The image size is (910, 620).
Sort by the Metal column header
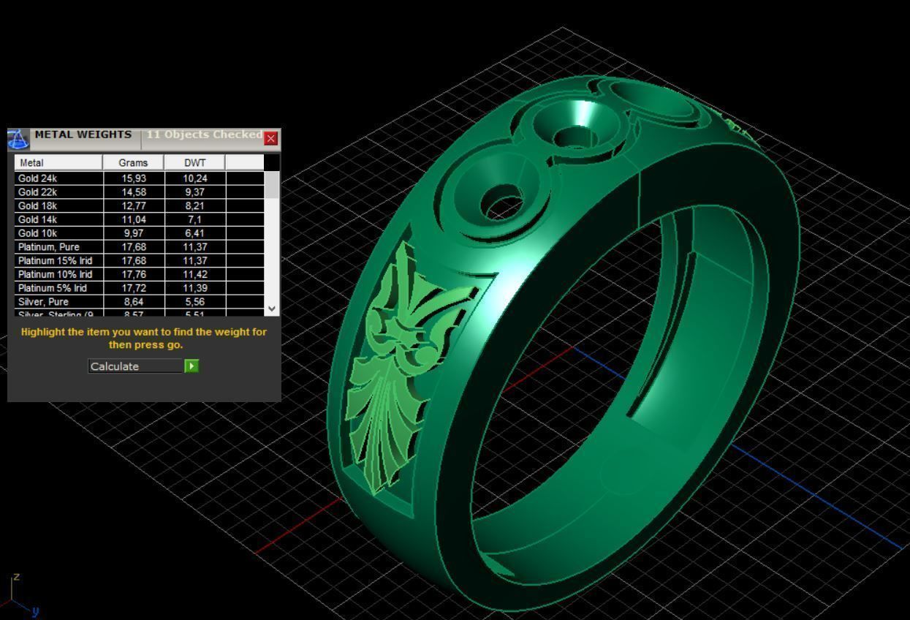58,162
